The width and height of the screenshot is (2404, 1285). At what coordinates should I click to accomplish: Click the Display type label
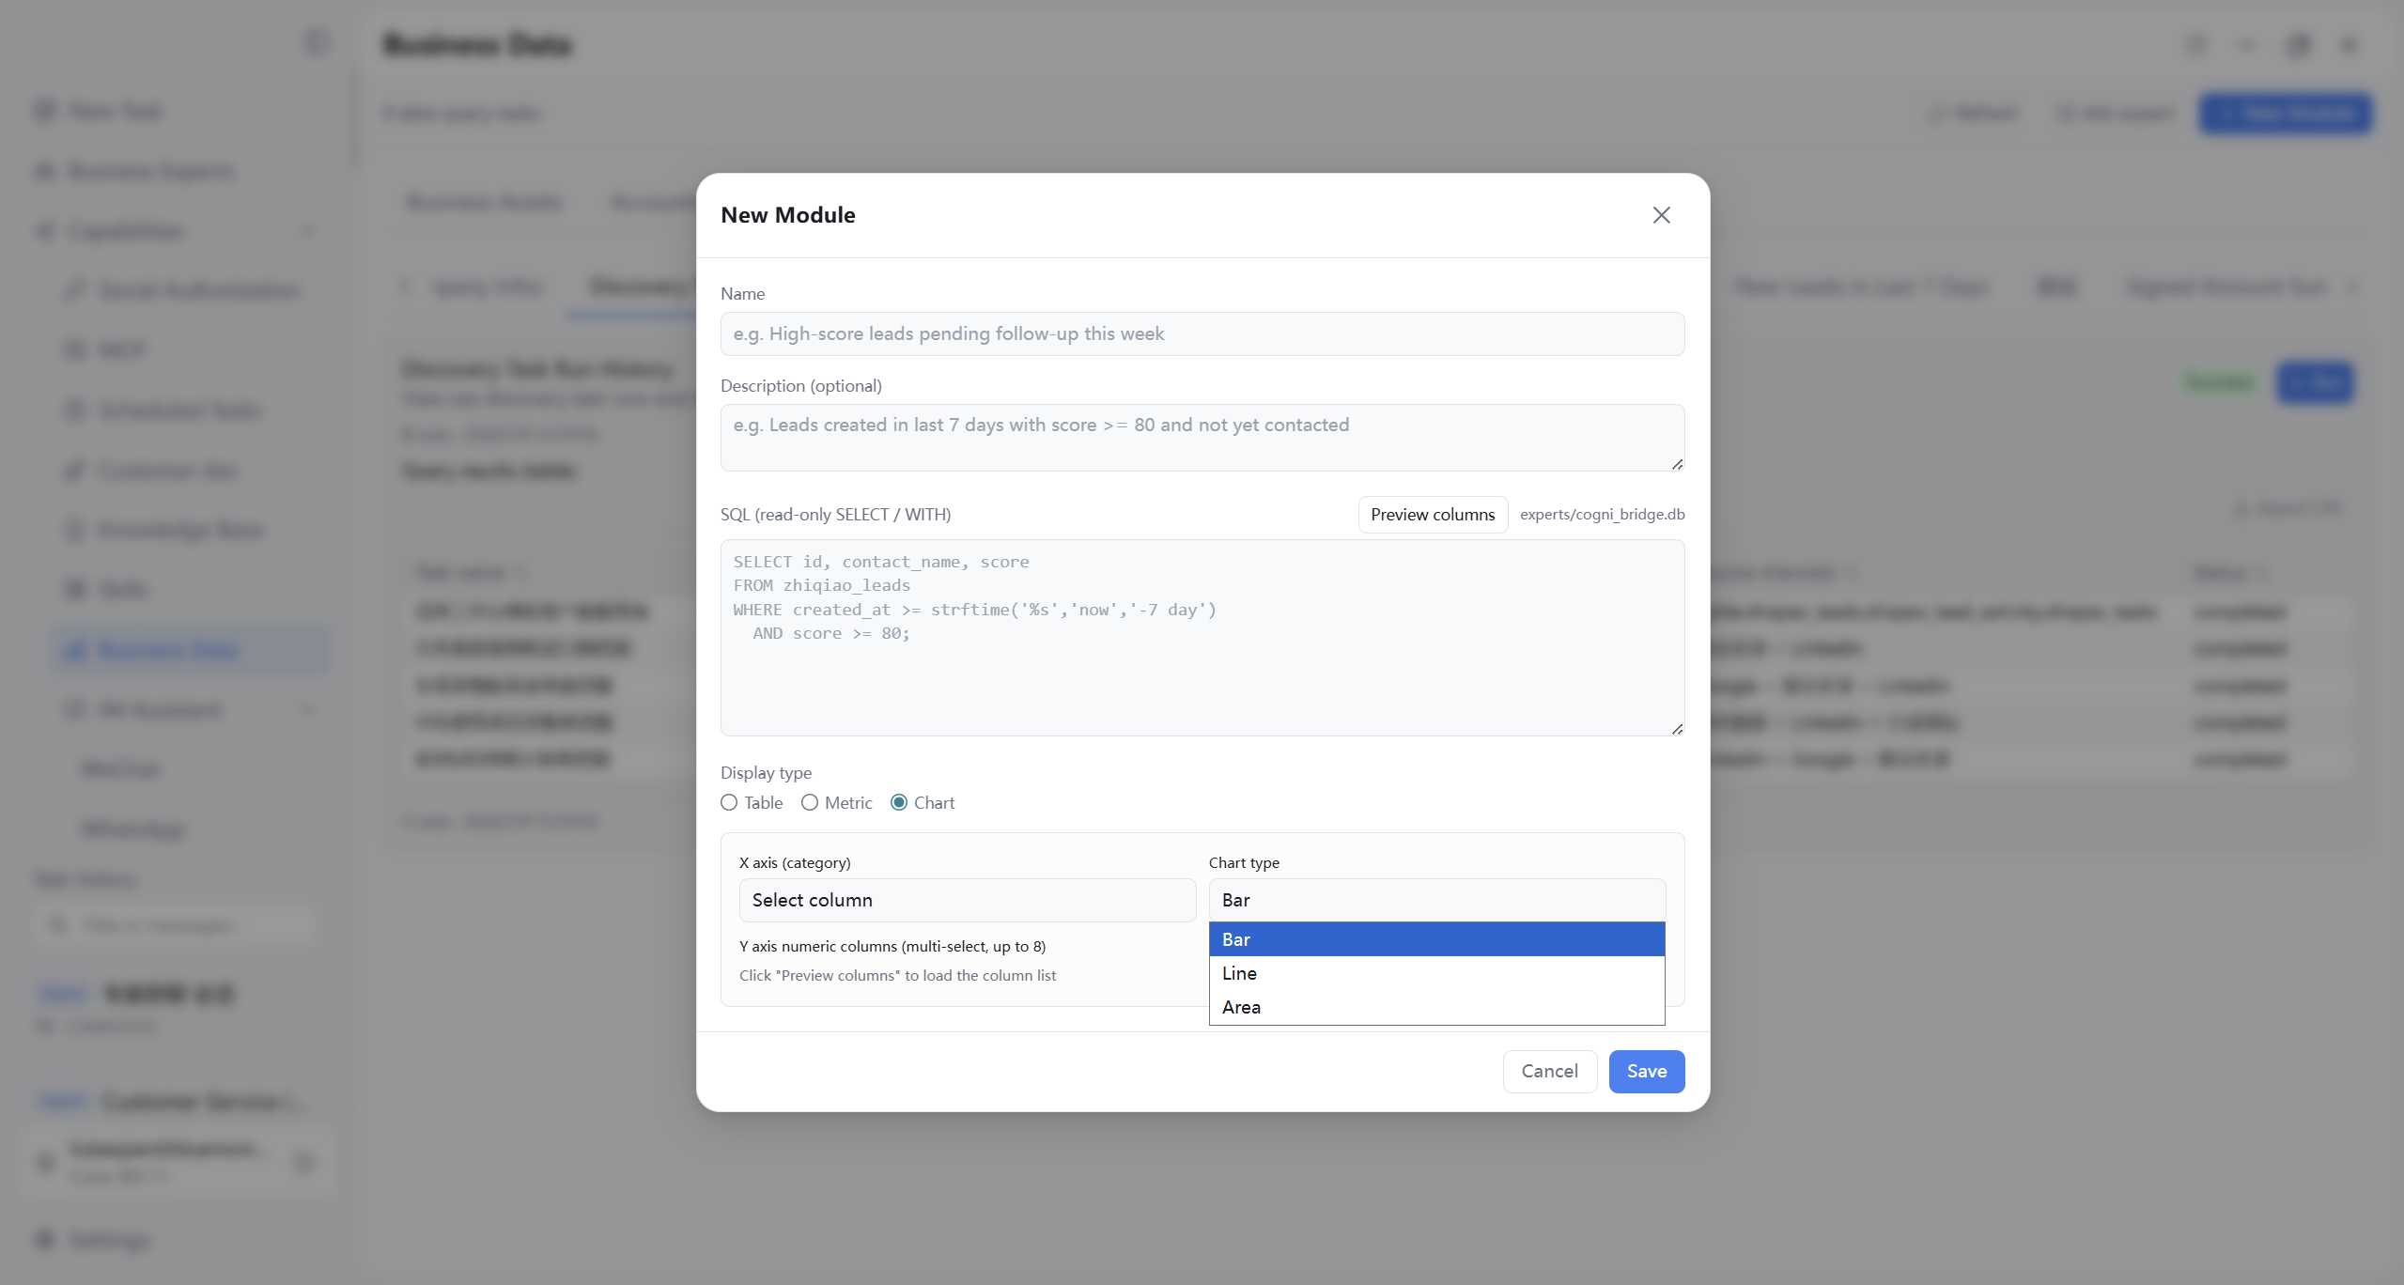coord(766,773)
